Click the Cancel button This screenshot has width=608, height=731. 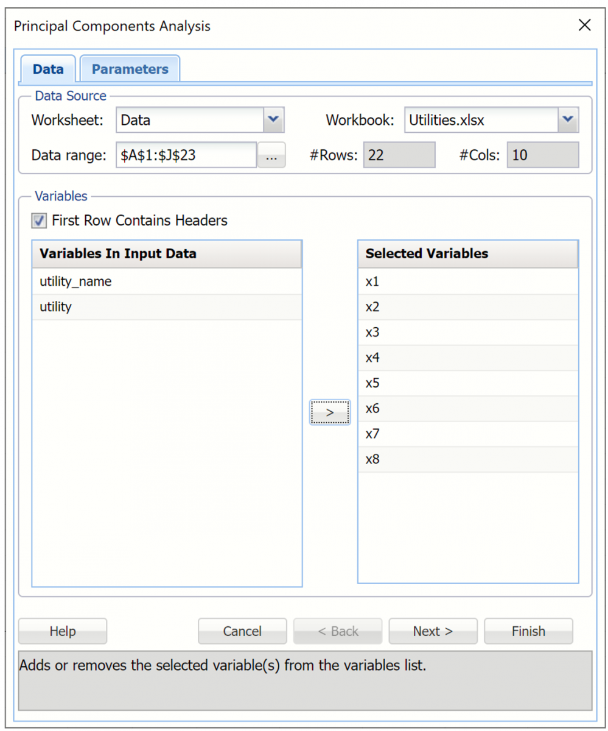tap(242, 631)
